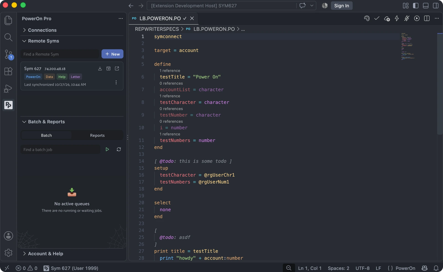The image size is (443, 272).
Task: Select the PowerOn Pro activity bar icon
Action: click(x=8, y=105)
